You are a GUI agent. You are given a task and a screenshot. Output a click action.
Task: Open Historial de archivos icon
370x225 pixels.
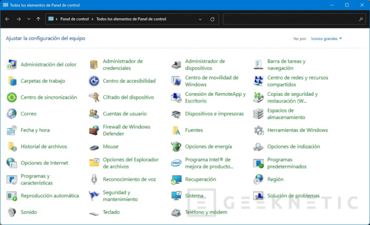12,147
